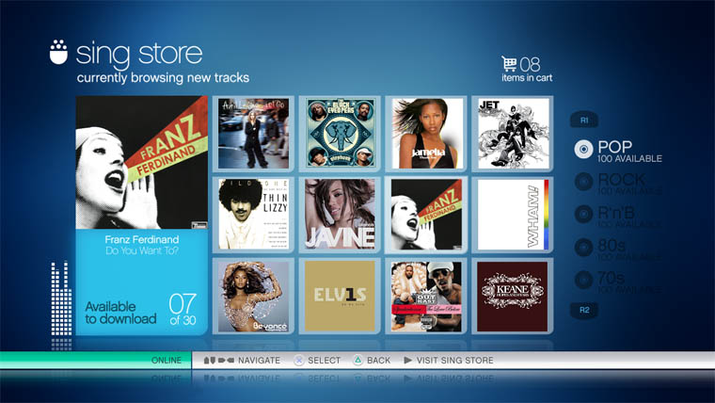Select the ROCK genre disc icon
The width and height of the screenshot is (715, 403).
(x=583, y=182)
